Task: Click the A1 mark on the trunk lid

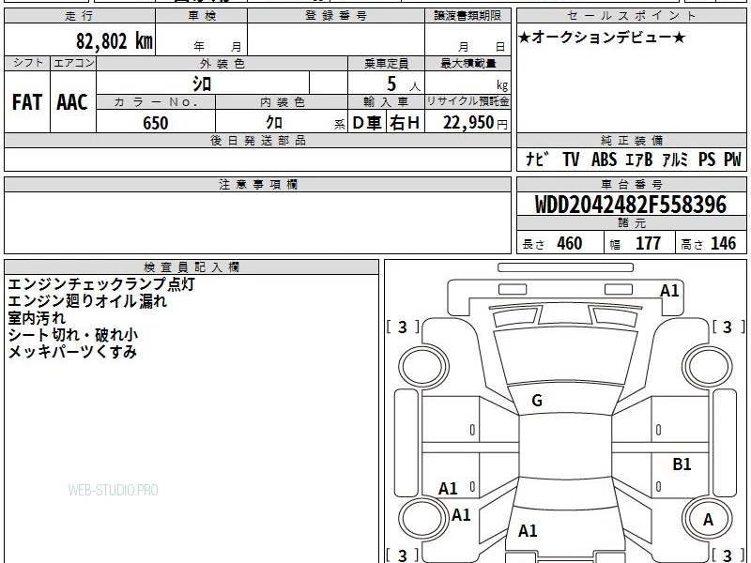Action: [x=528, y=530]
